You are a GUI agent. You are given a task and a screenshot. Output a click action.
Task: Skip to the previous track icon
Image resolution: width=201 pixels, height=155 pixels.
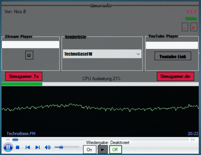(x=27, y=147)
